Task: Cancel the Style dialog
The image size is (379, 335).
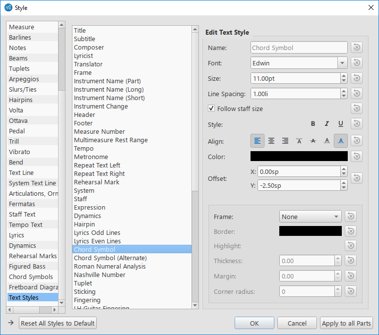Action: click(x=297, y=323)
